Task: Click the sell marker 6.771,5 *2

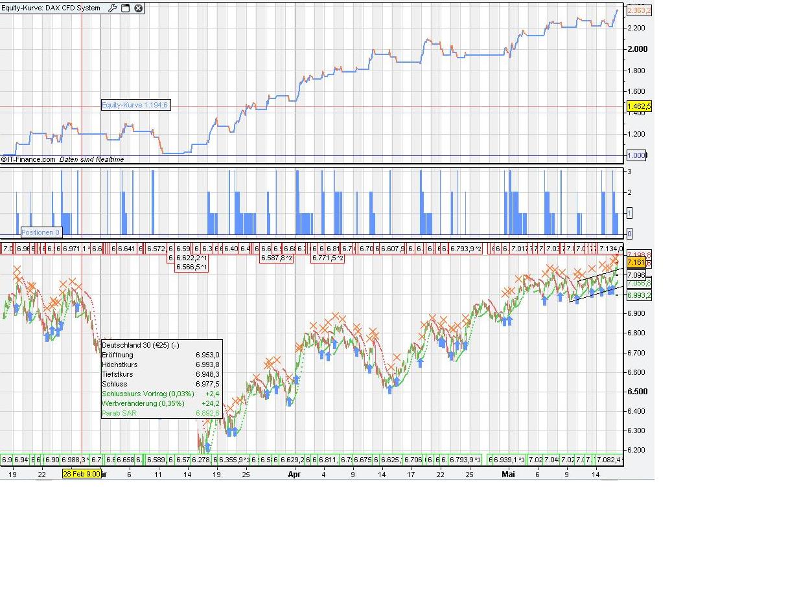Action: coord(328,258)
